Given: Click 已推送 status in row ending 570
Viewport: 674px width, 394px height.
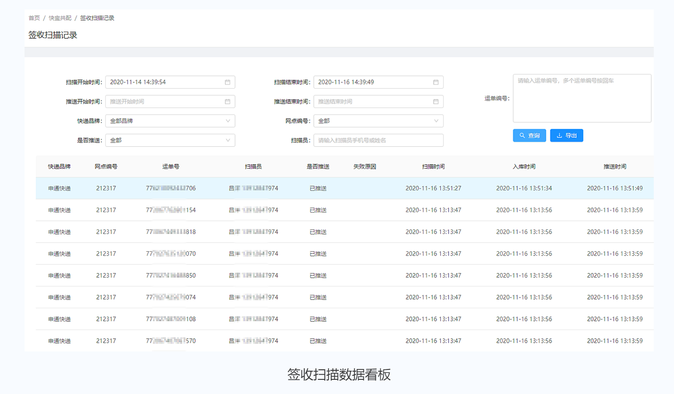Looking at the screenshot, I should [x=318, y=341].
